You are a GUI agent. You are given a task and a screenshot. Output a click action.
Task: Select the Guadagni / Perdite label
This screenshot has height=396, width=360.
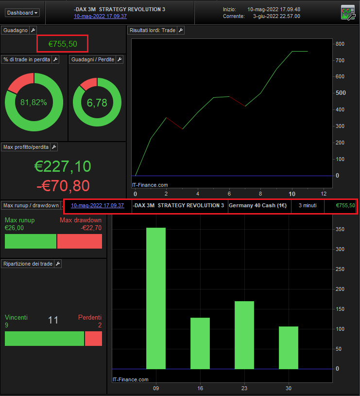click(93, 60)
